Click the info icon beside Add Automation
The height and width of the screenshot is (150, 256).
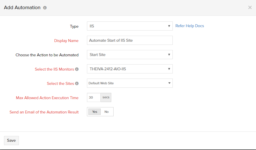click(45, 8)
